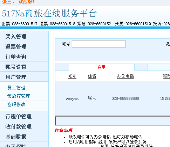170x147 pixels.
Task: Expand the 电子保险 sidebar menu
Action: (24, 145)
